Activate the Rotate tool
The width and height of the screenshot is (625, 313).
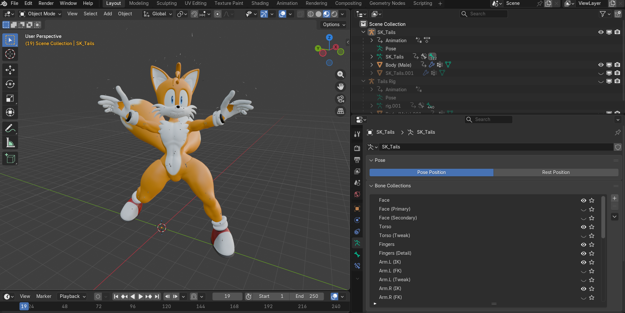click(10, 84)
